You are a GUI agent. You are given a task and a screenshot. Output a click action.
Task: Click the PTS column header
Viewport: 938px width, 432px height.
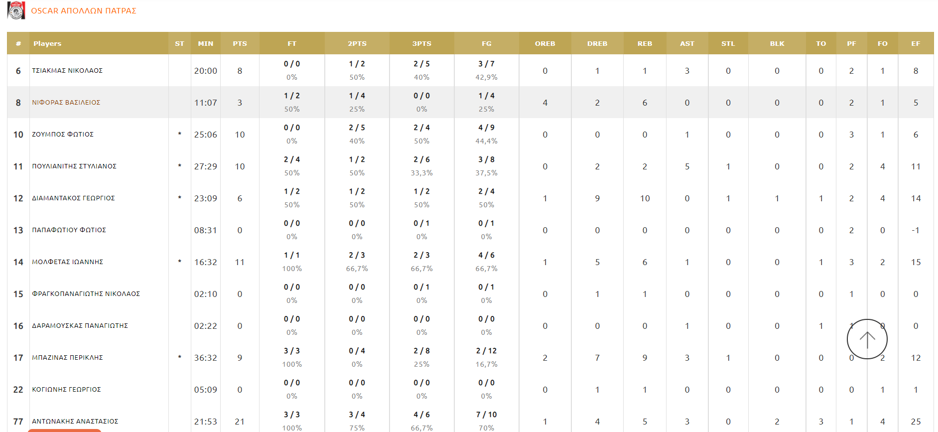[240, 44]
